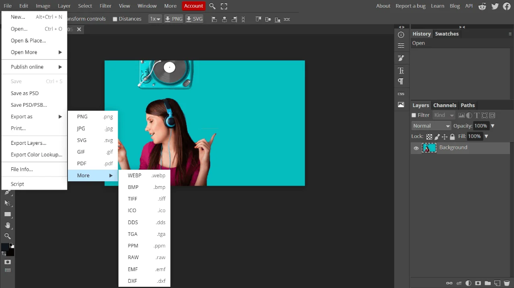Toggle lock image pixels brush icon

pyautogui.click(x=437, y=136)
